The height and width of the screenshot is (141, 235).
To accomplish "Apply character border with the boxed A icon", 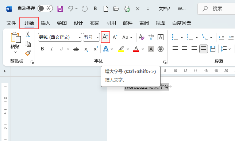I will (161, 37).
